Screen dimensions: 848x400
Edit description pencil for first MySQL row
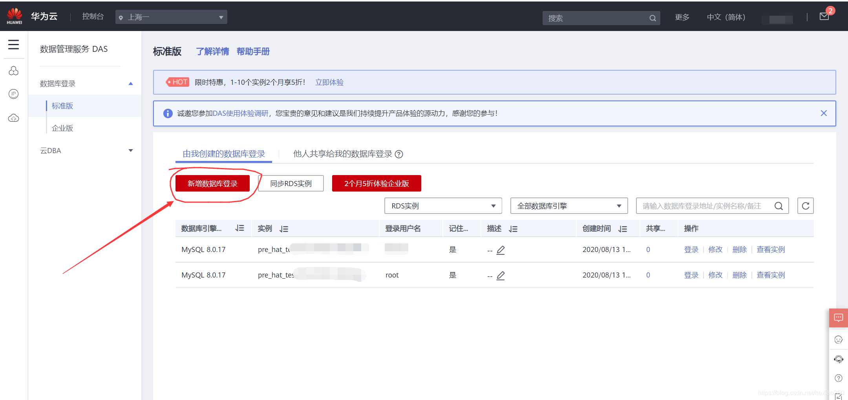click(501, 250)
